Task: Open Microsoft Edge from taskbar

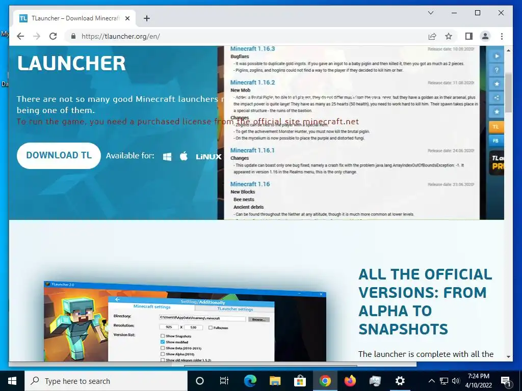Action: 250,381
